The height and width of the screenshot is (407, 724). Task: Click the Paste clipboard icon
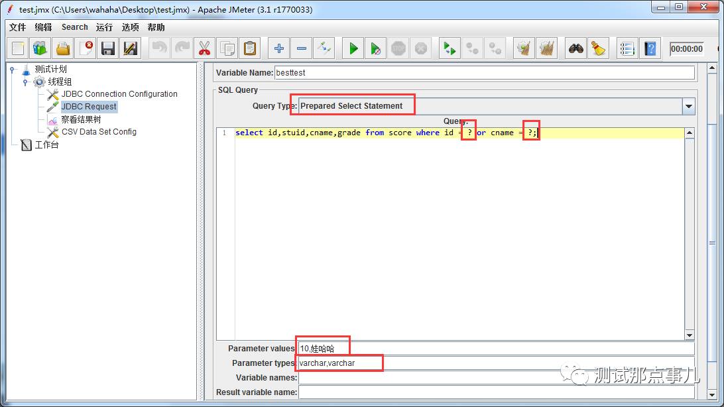250,48
